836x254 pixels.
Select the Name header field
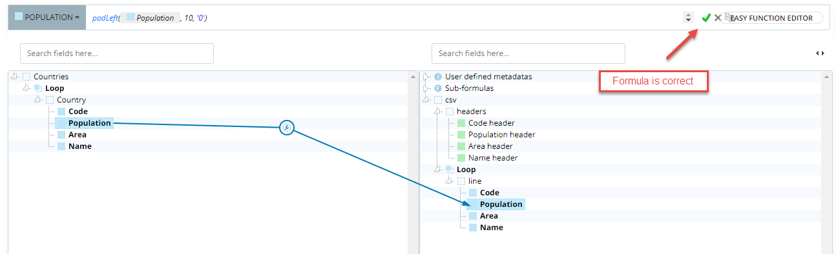click(x=493, y=158)
